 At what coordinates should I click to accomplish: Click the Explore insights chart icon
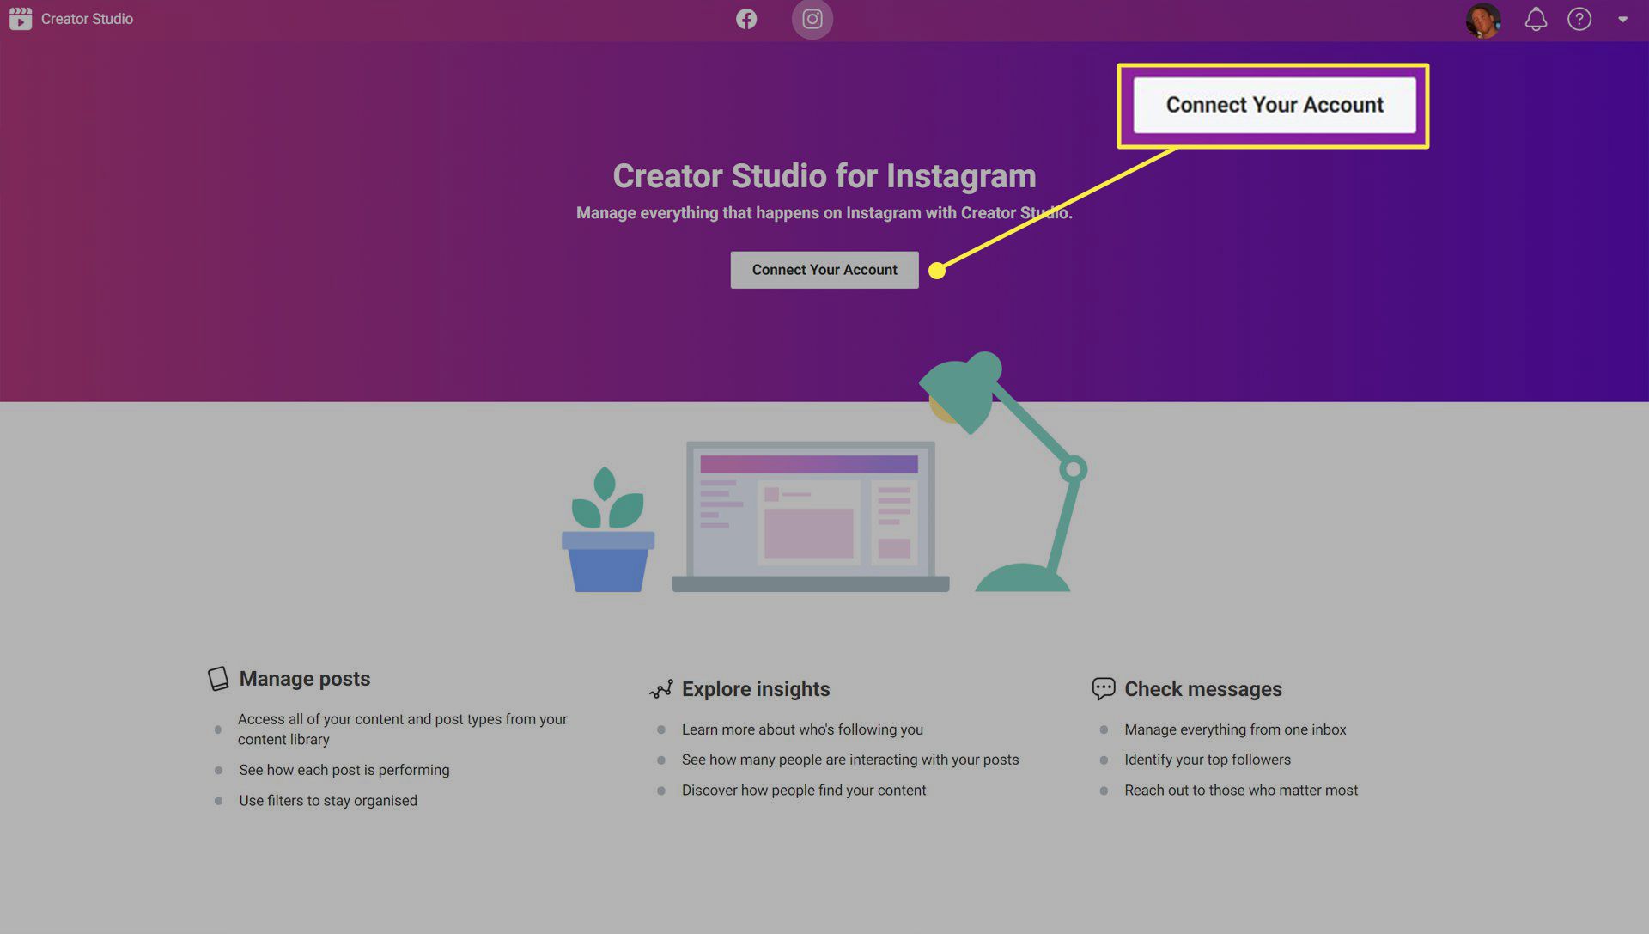(661, 689)
